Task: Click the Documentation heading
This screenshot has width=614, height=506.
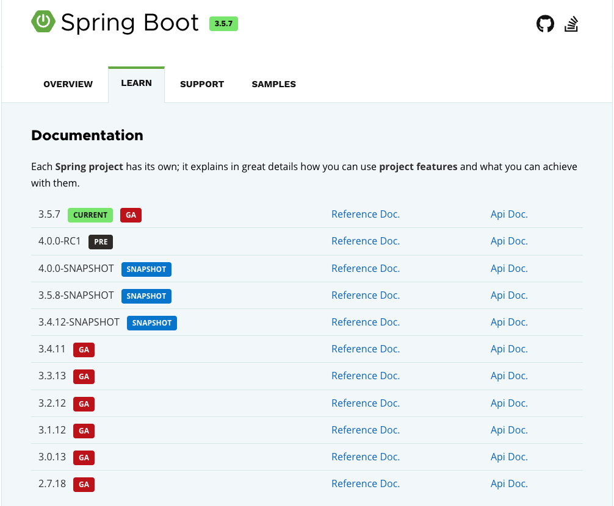Action: click(87, 135)
